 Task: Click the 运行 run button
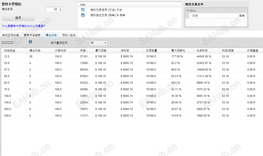coord(18,18)
